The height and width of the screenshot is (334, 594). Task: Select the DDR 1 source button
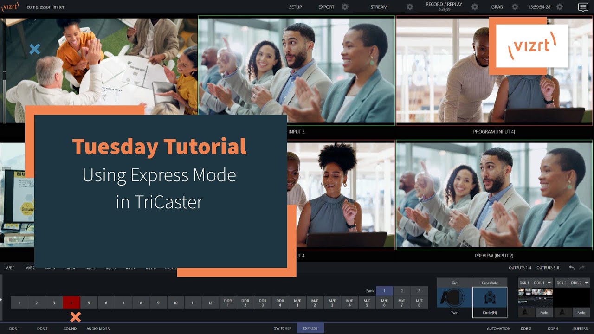click(x=228, y=303)
